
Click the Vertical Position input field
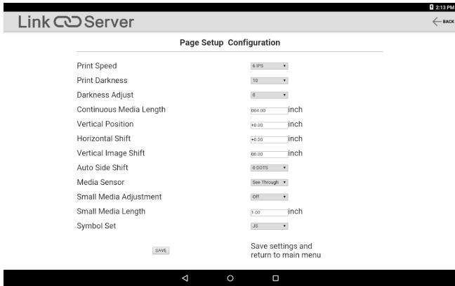(x=270, y=125)
